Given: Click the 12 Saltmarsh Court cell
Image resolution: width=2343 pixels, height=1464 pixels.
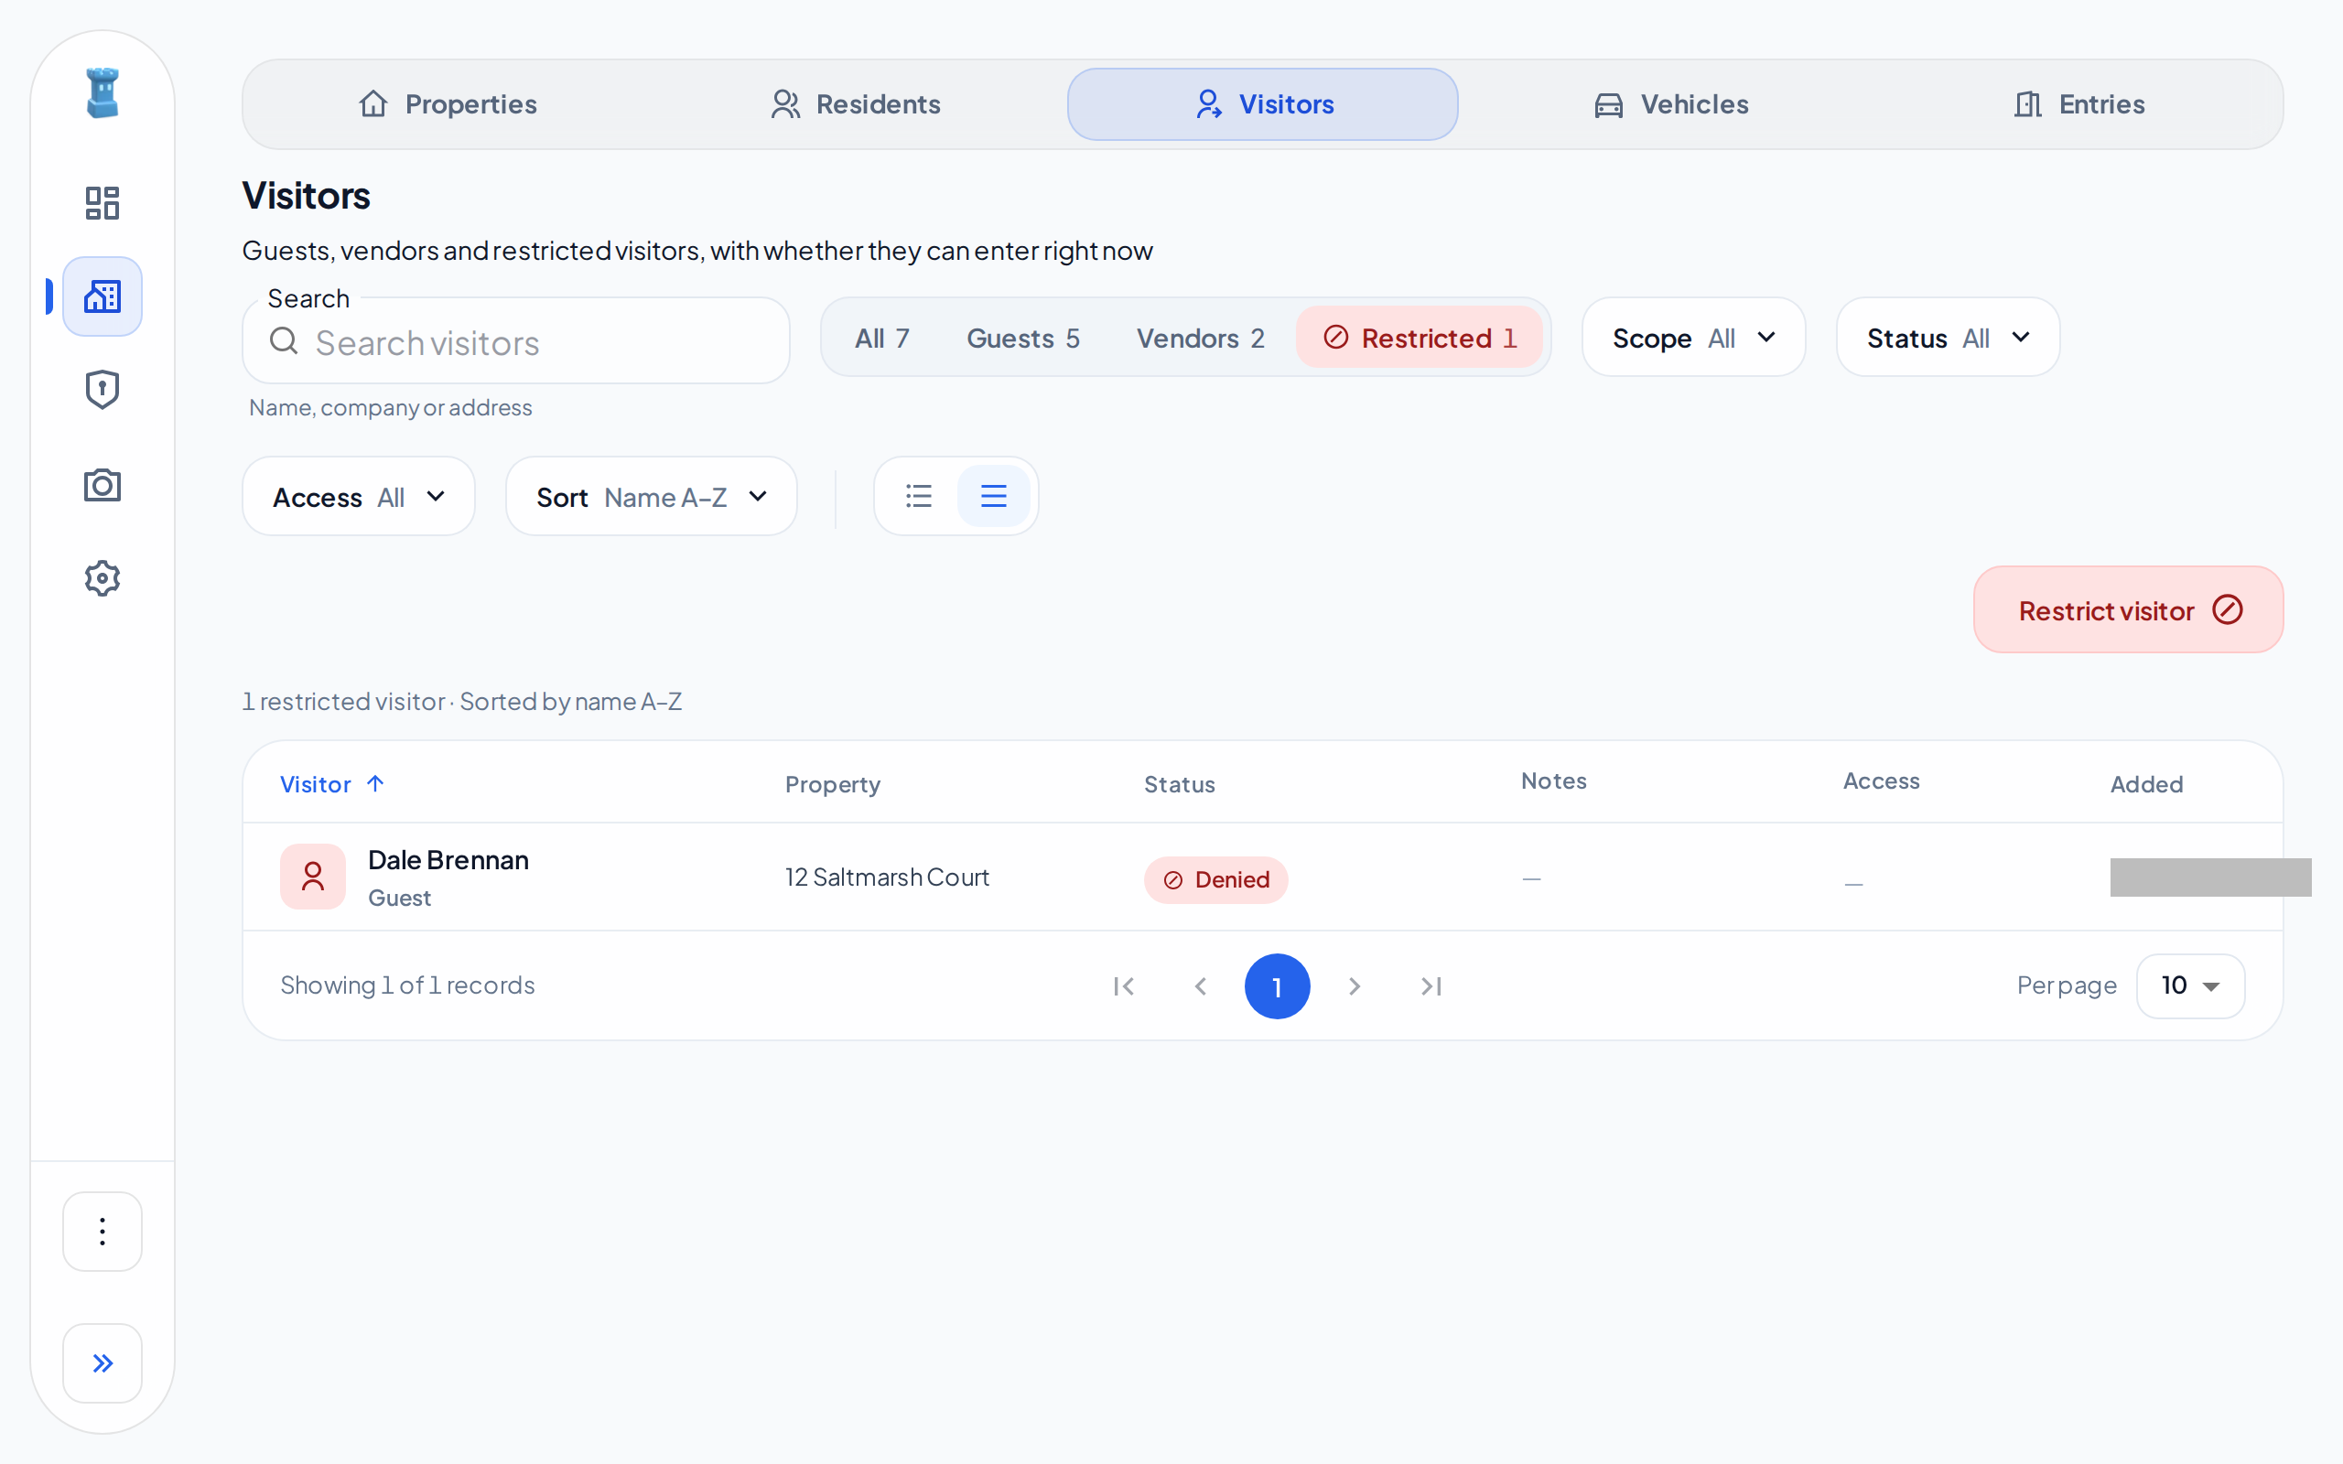Looking at the screenshot, I should click(x=887, y=877).
